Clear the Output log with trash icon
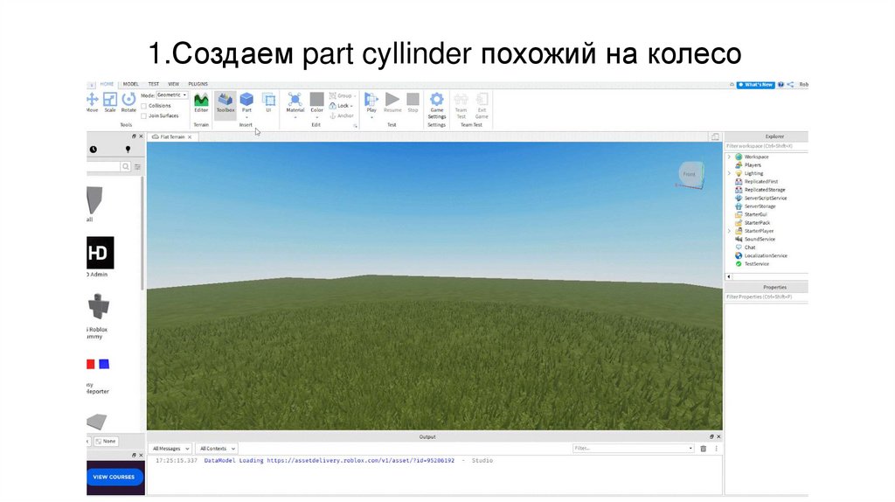895x502 pixels. (704, 449)
